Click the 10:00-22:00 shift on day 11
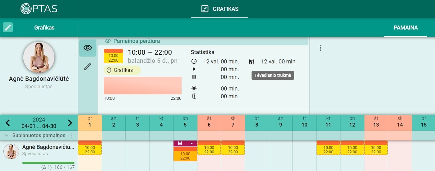This screenshot has height=171, width=435. click(x=328, y=148)
